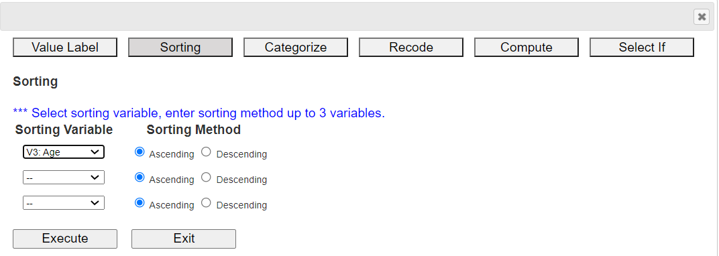Expand the V3: Age sorting variable dropdown
Image resolution: width=719 pixels, height=256 pixels.
click(64, 152)
